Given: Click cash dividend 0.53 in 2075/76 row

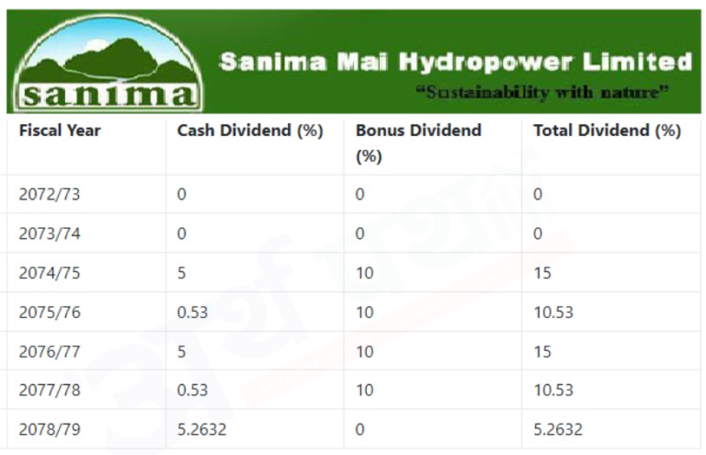Looking at the screenshot, I should pyautogui.click(x=192, y=312).
